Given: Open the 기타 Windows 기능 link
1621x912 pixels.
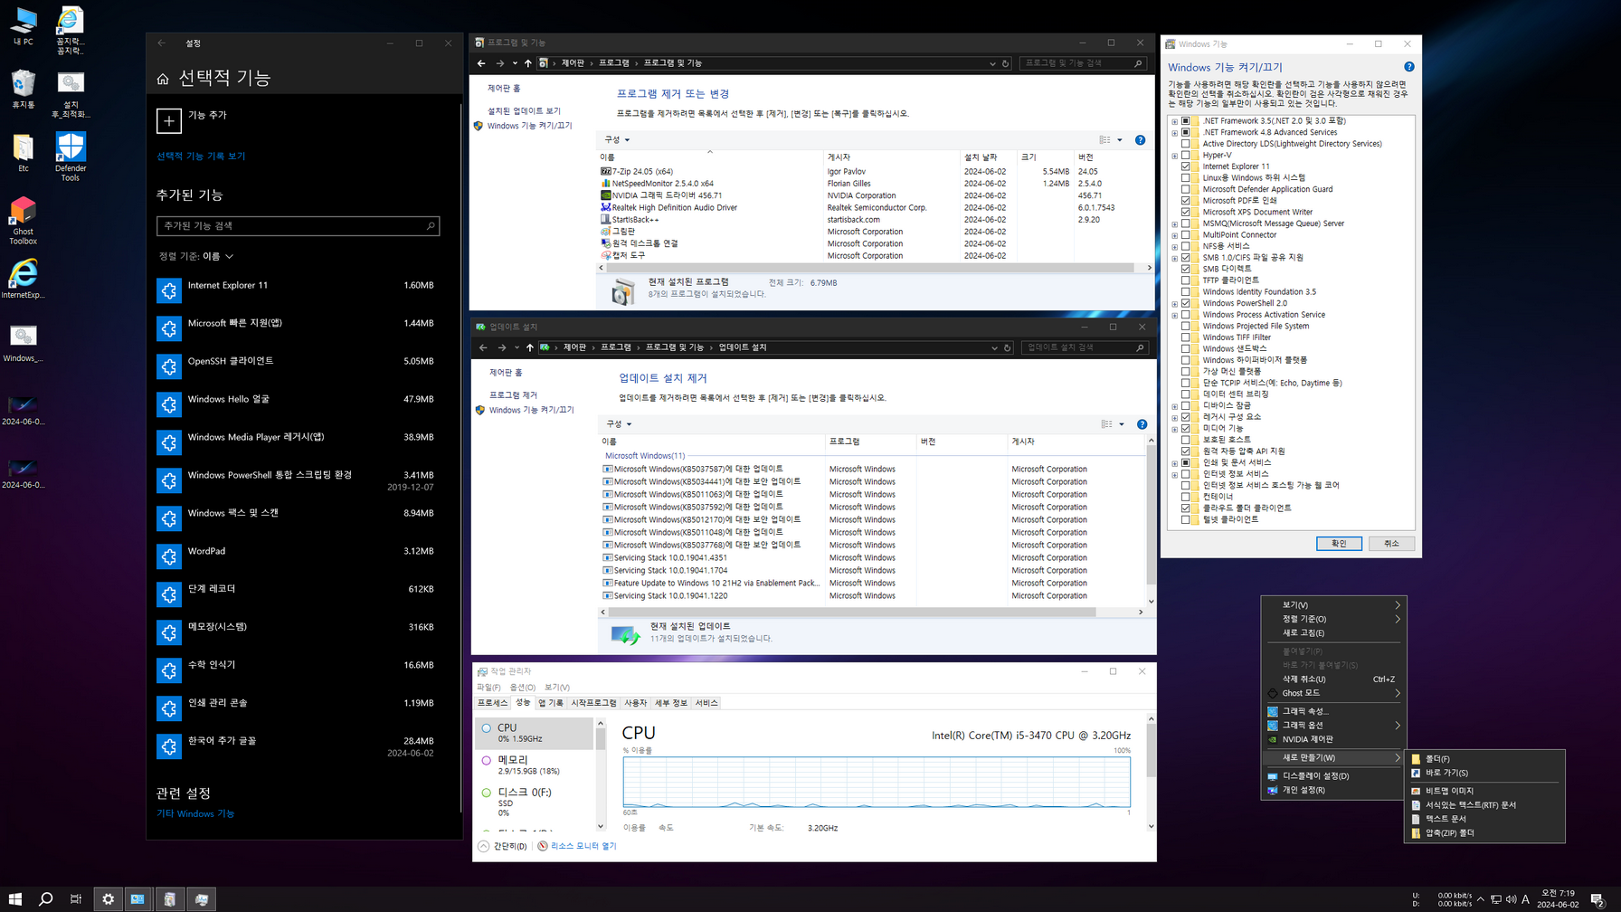Looking at the screenshot, I should pos(195,813).
